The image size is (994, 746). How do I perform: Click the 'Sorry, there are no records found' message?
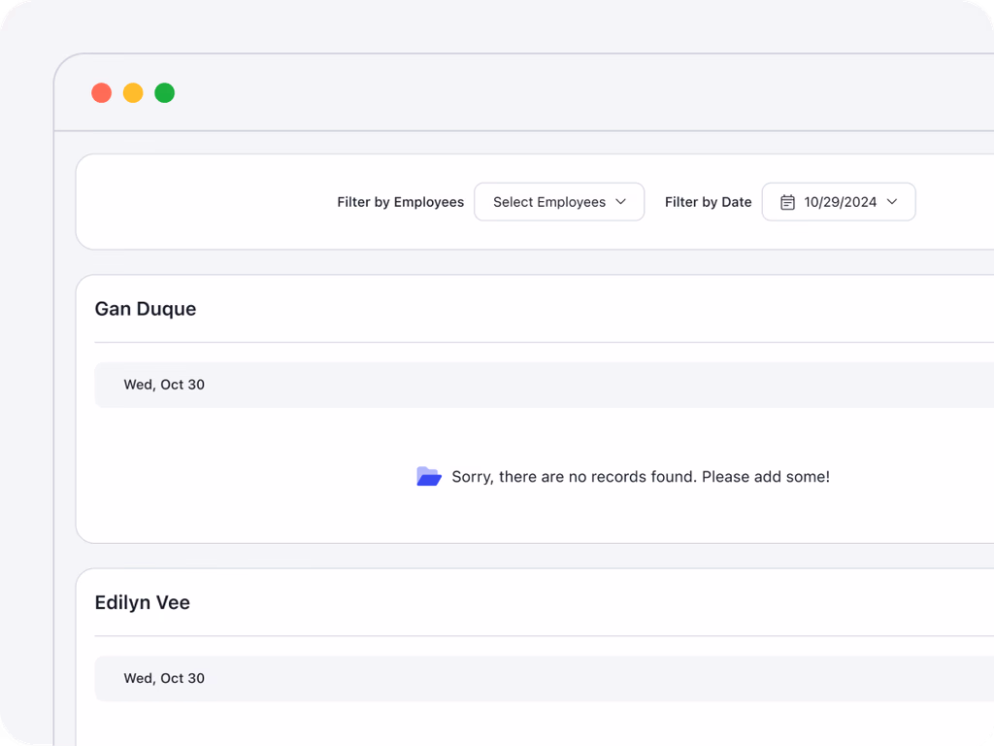[x=641, y=477]
